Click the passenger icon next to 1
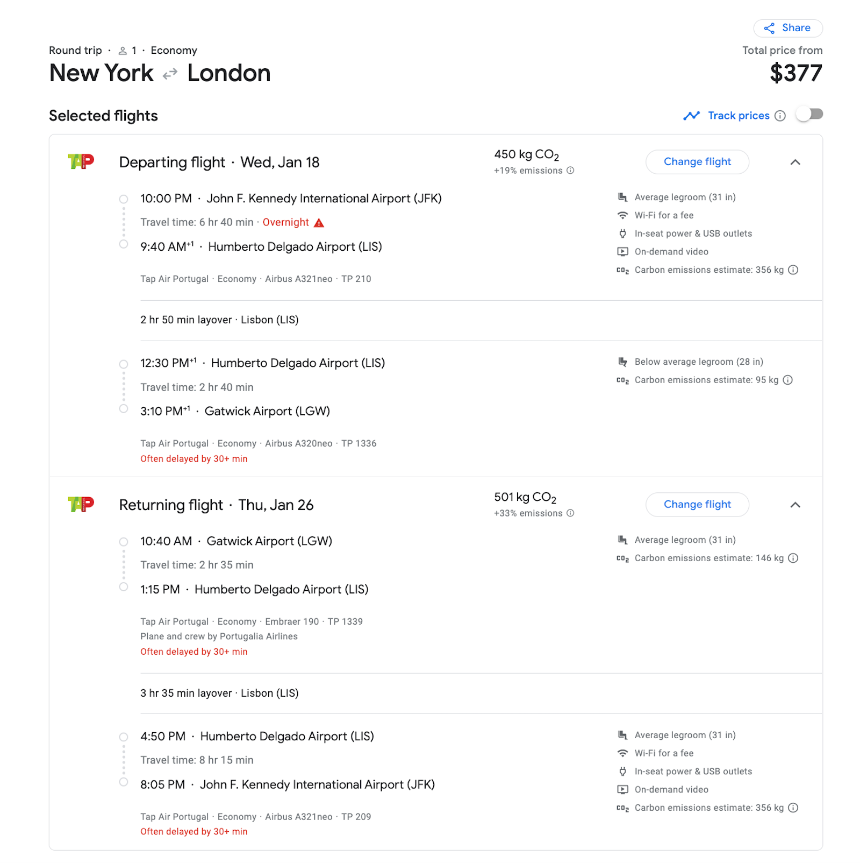860x863 pixels. [123, 50]
